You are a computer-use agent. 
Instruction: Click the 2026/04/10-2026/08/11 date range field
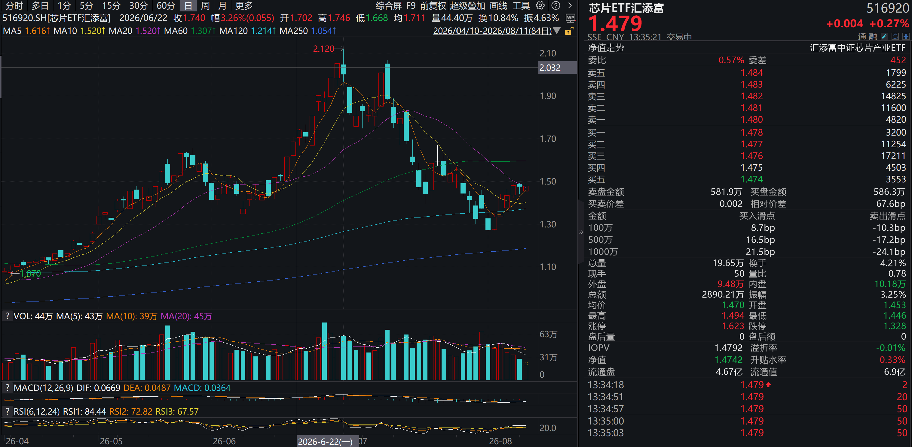[x=492, y=31]
